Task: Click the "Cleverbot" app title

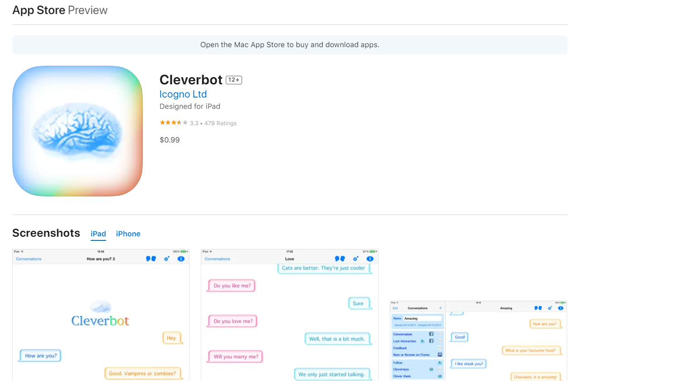Action: (x=191, y=80)
